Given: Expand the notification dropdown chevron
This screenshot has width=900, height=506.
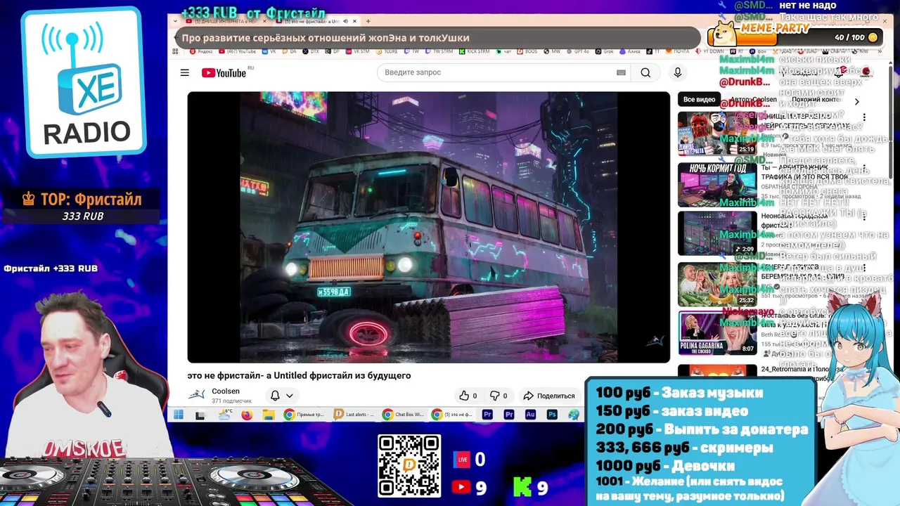Looking at the screenshot, I should click(x=289, y=396).
